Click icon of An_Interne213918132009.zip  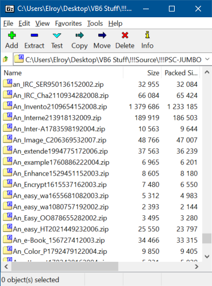pos(7,117)
